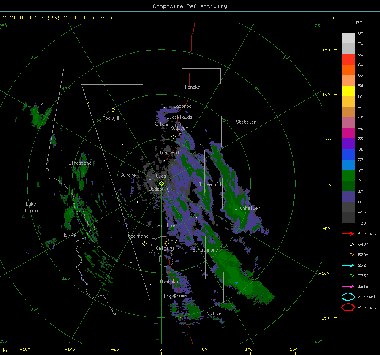The width and height of the screenshot is (380, 355).
Task: Select the orange 57DM arrow icon
Action: [348, 255]
